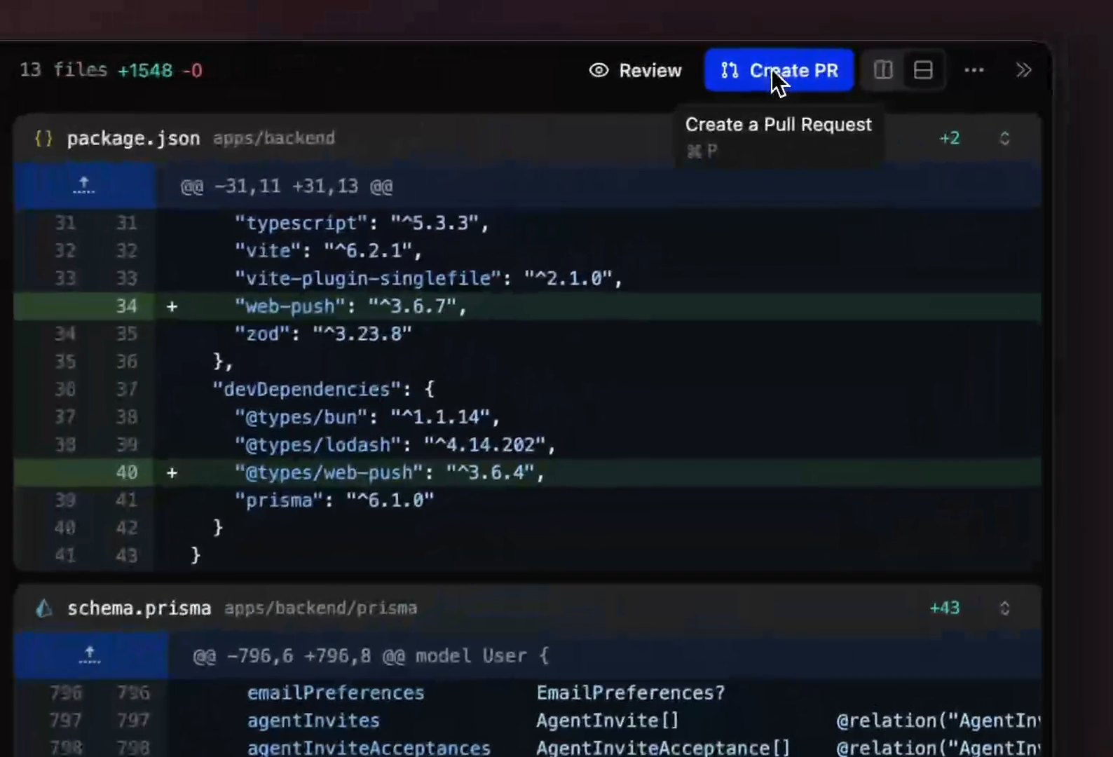Expand hidden lines above schema.prisma hunk

(89, 655)
